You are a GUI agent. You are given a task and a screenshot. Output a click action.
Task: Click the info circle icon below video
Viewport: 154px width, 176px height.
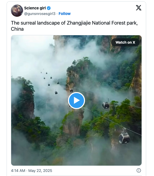pyautogui.click(x=139, y=170)
